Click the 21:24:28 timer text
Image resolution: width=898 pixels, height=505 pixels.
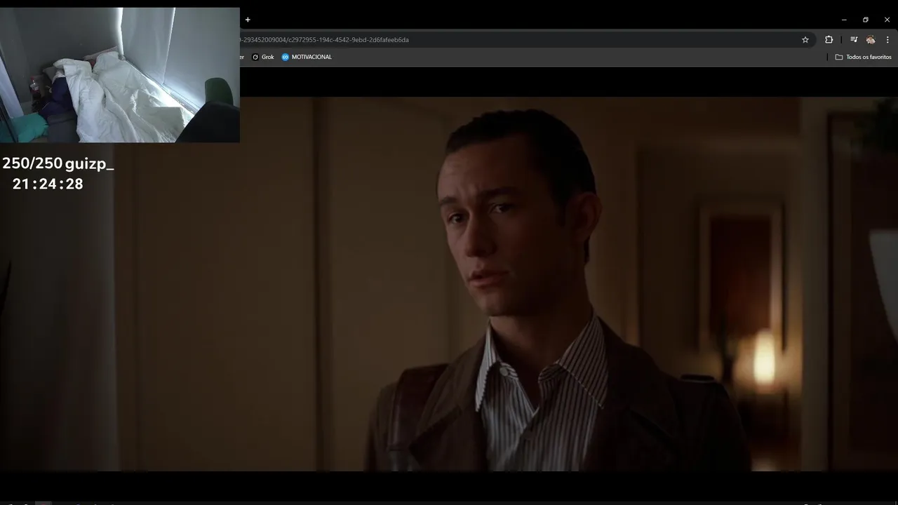(x=48, y=184)
